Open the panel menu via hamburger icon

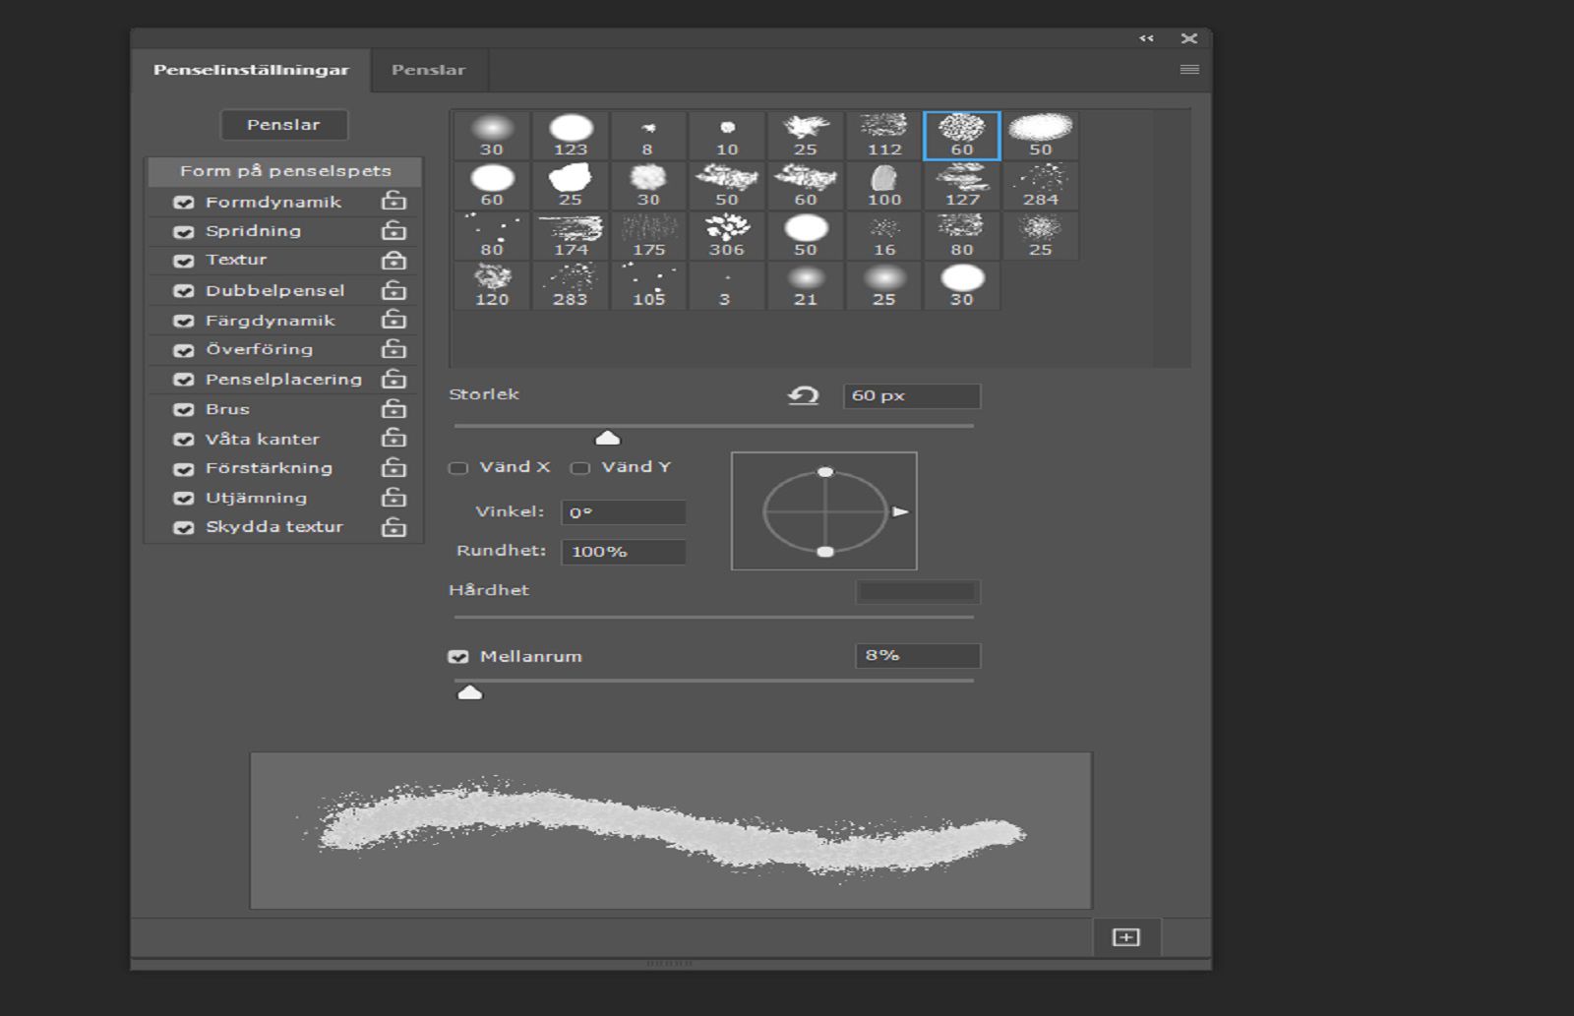[x=1189, y=69]
